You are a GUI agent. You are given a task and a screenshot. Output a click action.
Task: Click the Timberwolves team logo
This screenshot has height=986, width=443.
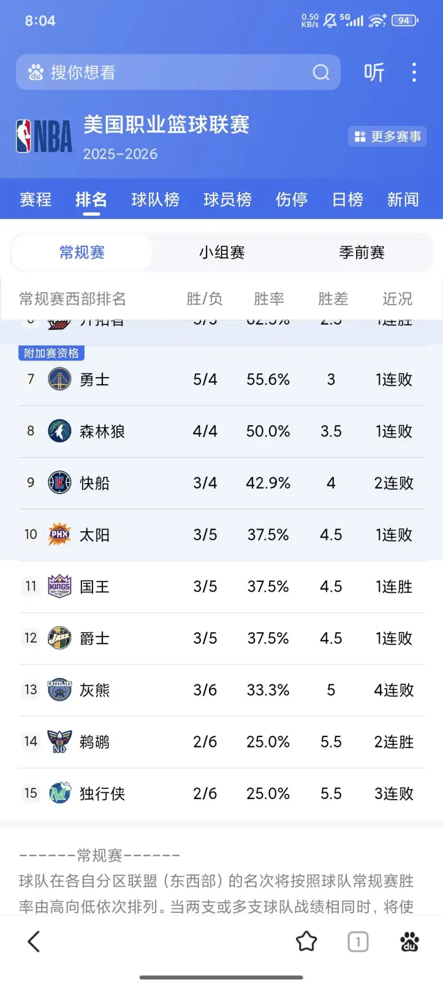tap(59, 431)
